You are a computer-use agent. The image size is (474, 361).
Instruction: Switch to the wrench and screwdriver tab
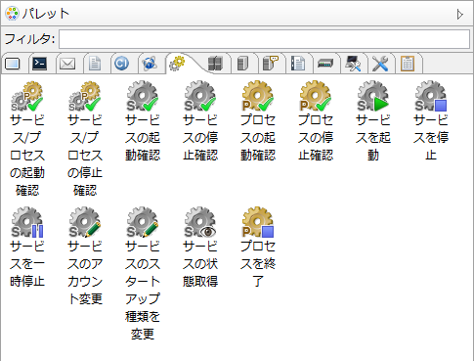pos(380,64)
